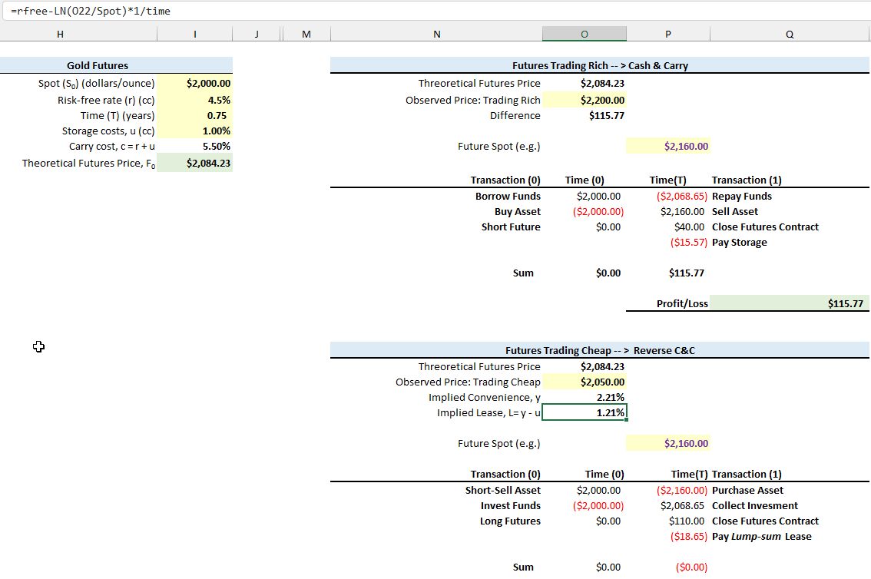Select the Observed Price Trading Cheap cell $2,050.00
The width and height of the screenshot is (871, 579).
[584, 382]
